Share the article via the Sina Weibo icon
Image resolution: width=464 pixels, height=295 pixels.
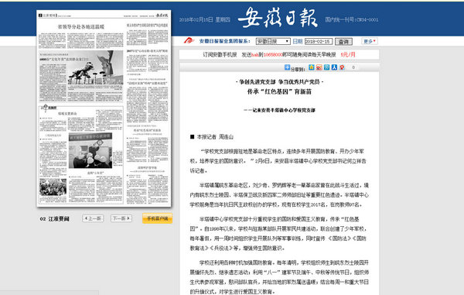pos(319,67)
